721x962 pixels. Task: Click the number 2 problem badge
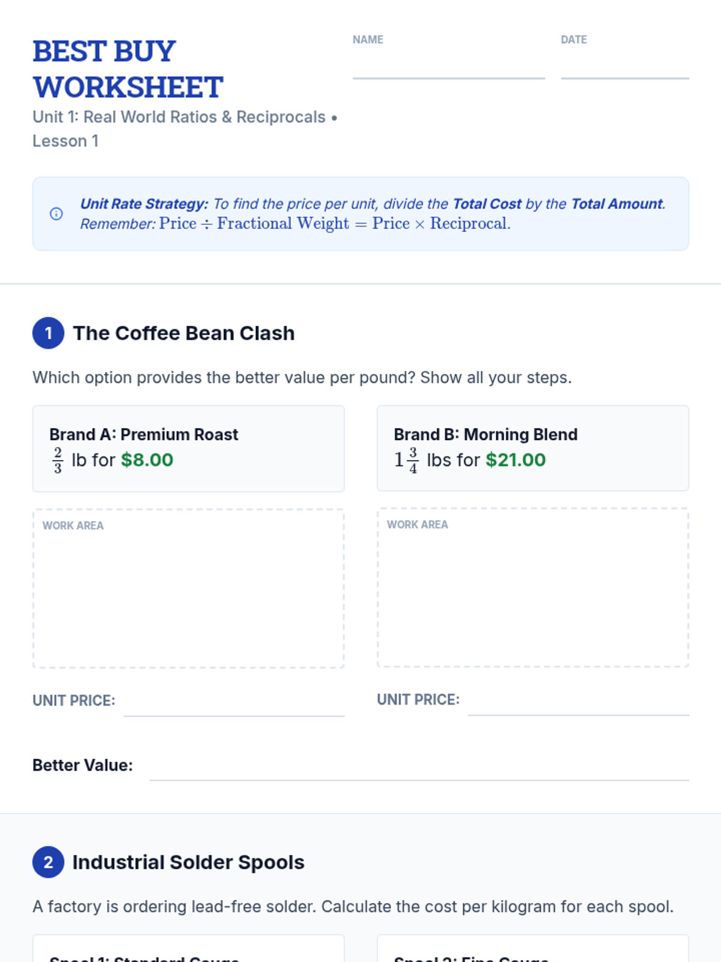(x=48, y=862)
